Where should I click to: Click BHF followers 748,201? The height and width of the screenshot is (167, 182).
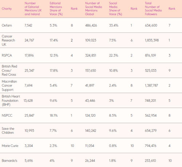click(150, 101)
